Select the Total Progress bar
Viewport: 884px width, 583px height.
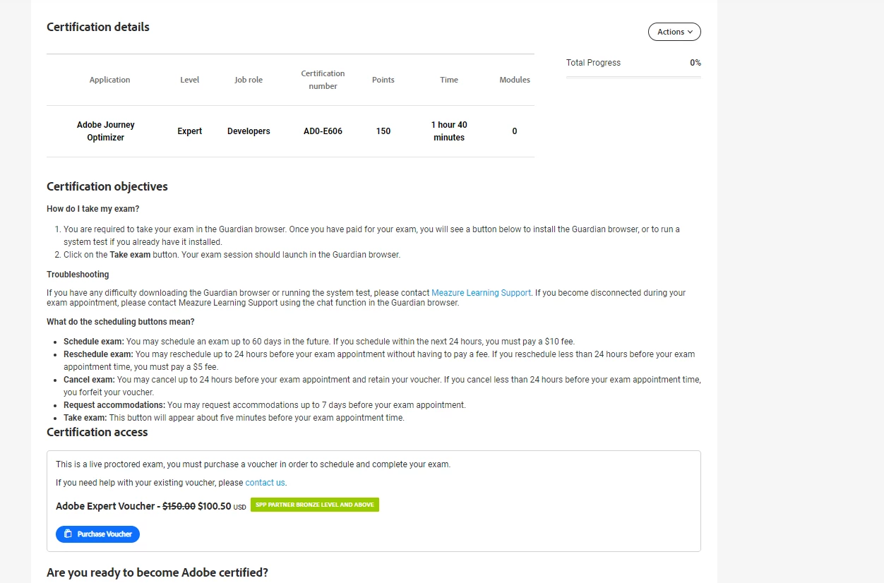[633, 77]
